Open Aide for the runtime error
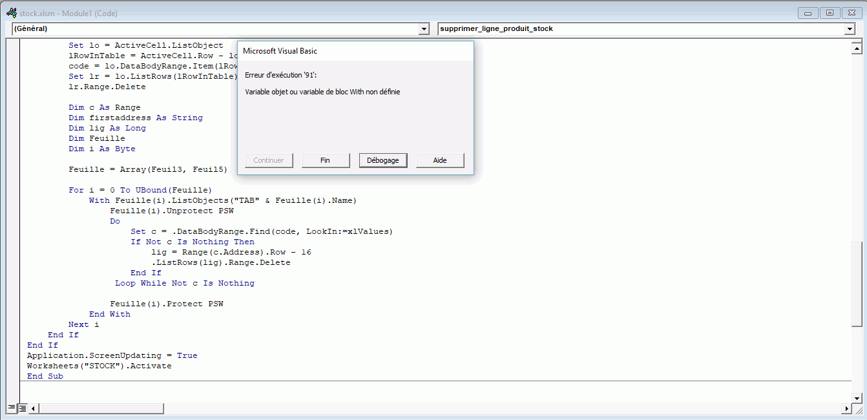Viewport: 867px width, 420px height. [440, 160]
